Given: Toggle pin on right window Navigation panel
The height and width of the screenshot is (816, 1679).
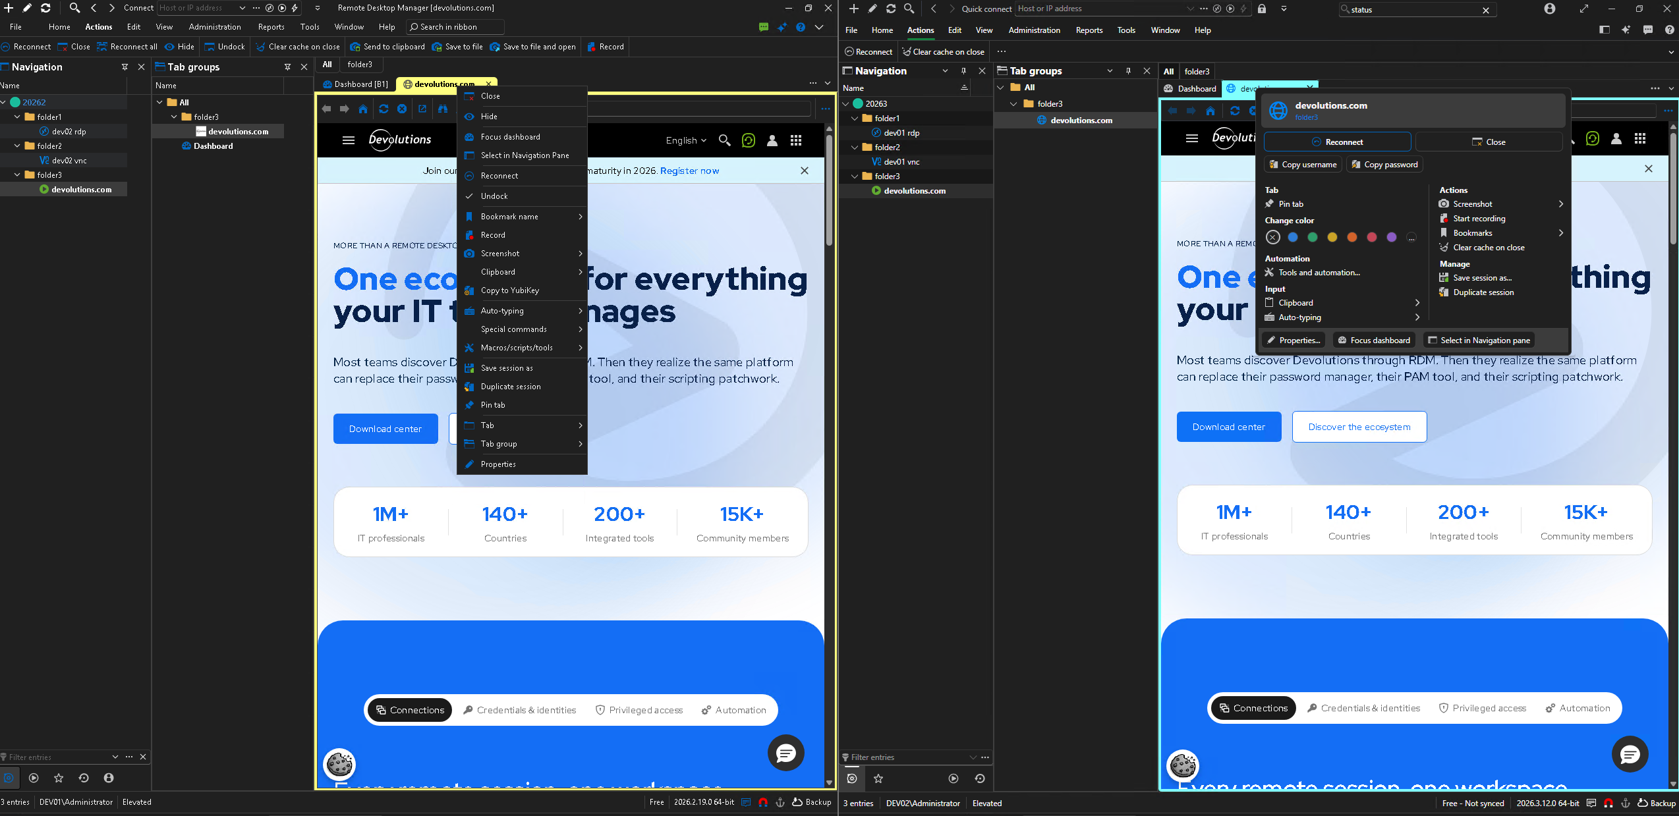Looking at the screenshot, I should (963, 71).
